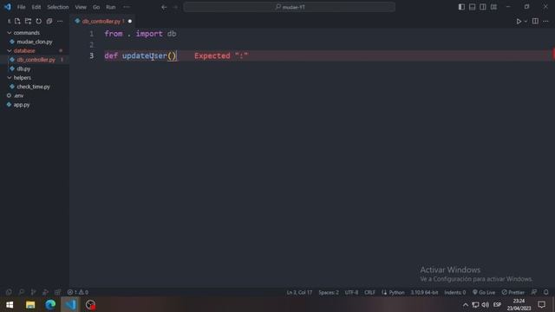This screenshot has width=555, height=312.
Task: Collapse all folders in explorer
Action: tap(49, 21)
